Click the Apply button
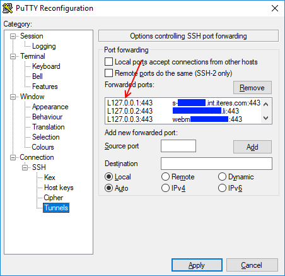Viewport: 285px width, 276px height. (197, 265)
